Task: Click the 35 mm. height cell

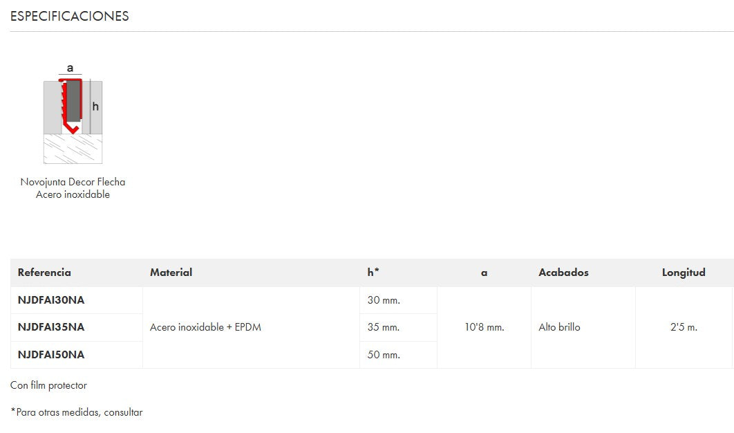Action: [x=384, y=327]
